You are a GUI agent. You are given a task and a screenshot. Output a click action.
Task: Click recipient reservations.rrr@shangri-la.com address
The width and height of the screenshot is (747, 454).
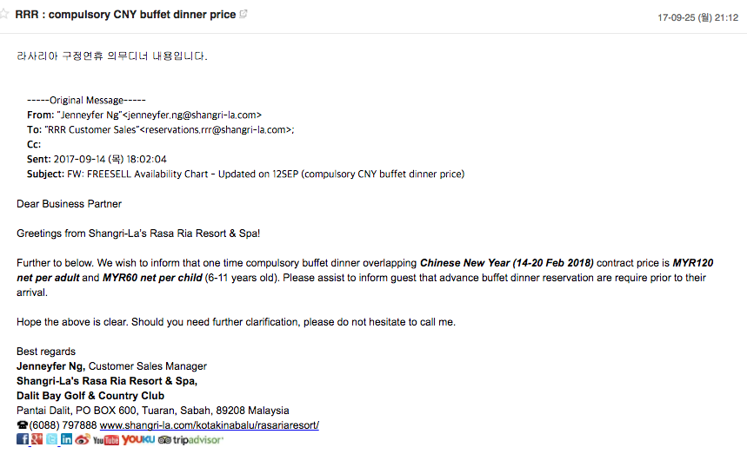pyautogui.click(x=216, y=130)
